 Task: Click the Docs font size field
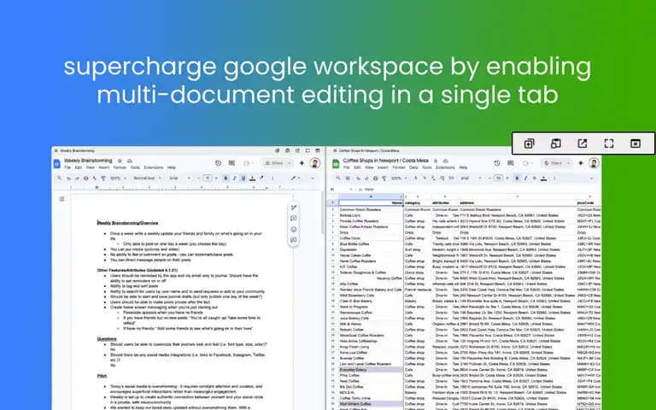tap(208, 179)
